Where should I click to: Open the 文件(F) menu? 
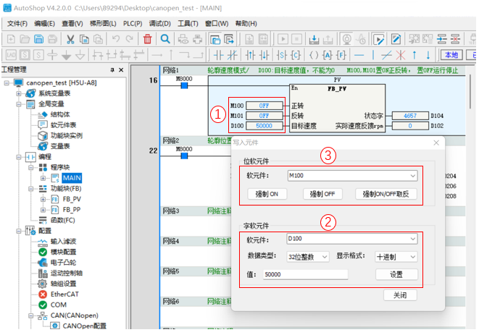(x=17, y=23)
